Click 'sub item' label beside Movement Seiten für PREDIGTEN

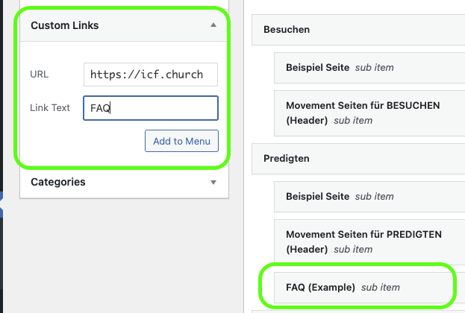coord(353,249)
